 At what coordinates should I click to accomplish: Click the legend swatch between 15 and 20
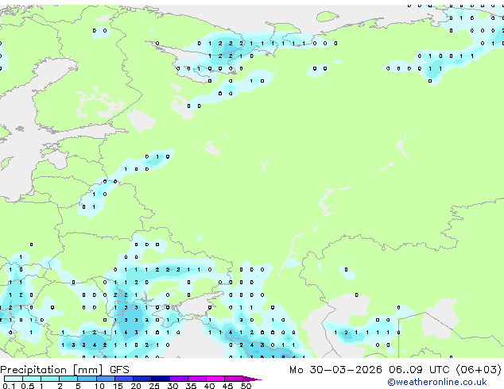(123, 379)
